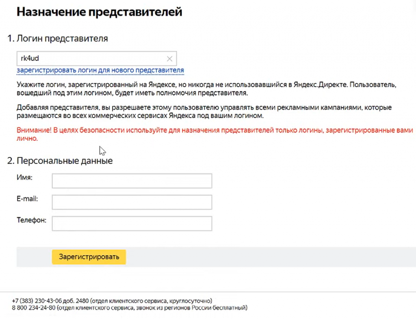Click the Назначение представителей page heading
416x319 pixels.
(x=99, y=12)
